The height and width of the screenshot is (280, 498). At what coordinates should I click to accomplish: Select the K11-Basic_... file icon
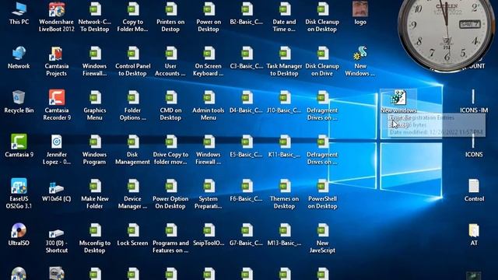pyautogui.click(x=284, y=142)
